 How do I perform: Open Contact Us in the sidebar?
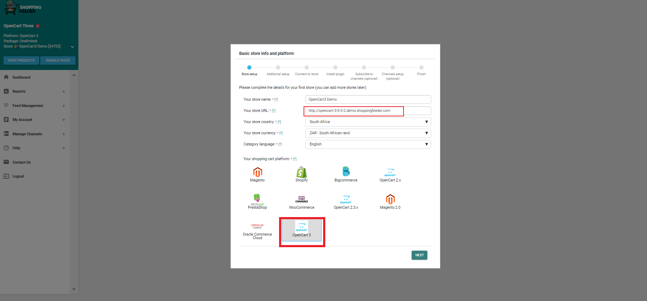click(x=22, y=162)
